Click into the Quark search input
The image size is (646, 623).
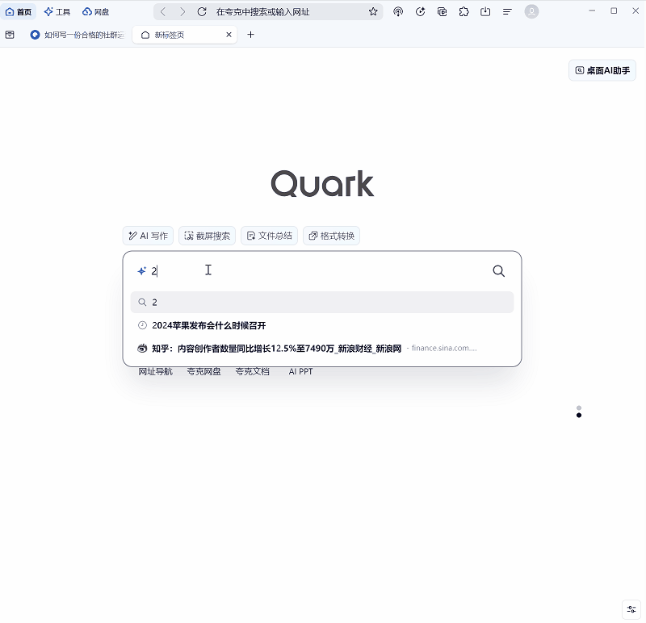coord(317,271)
